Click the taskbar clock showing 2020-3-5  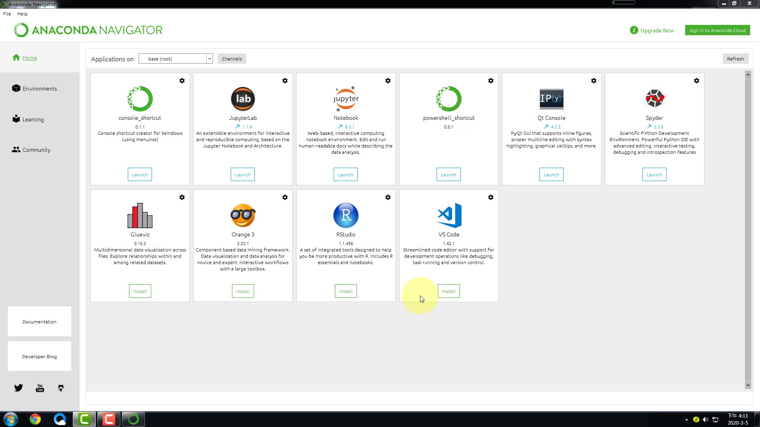tap(738, 419)
